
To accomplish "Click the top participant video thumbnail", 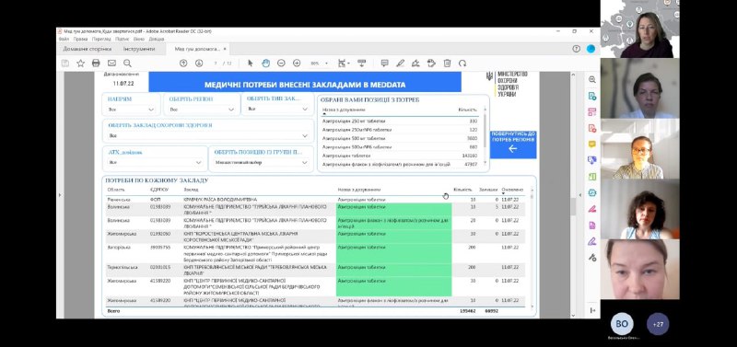I will click(639, 29).
